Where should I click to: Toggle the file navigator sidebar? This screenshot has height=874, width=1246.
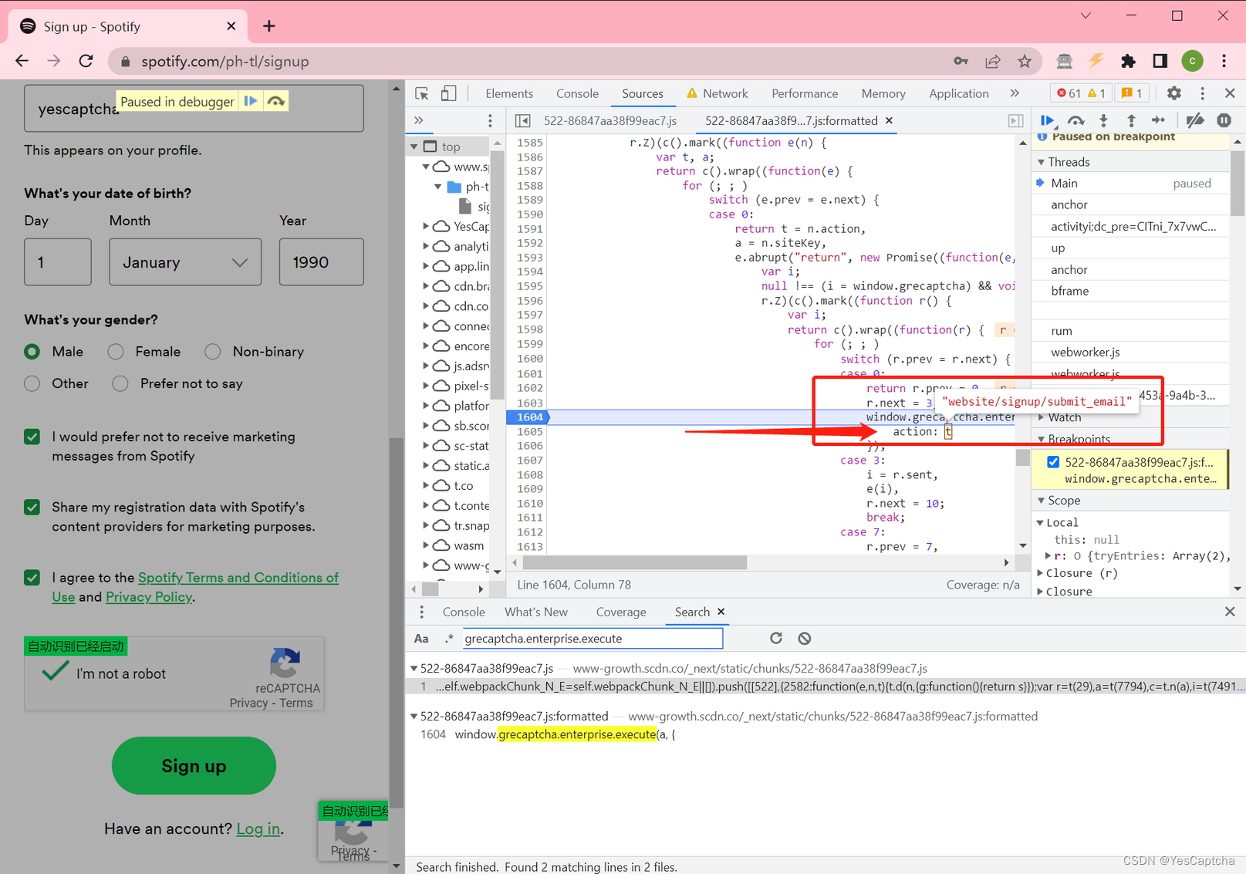[523, 120]
